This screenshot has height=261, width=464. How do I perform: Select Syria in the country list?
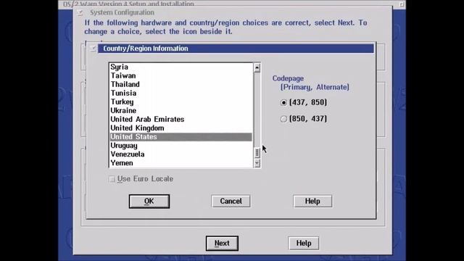click(x=181, y=67)
